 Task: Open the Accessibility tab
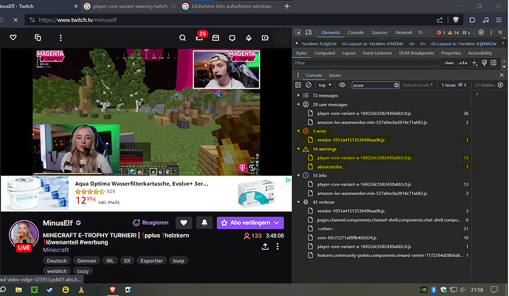[x=479, y=53]
